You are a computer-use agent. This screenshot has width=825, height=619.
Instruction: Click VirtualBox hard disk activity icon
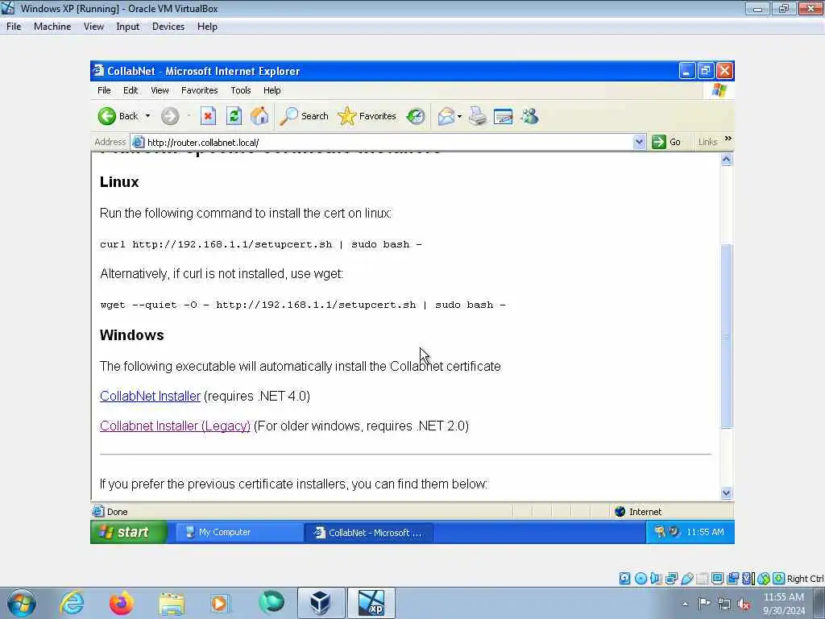(624, 579)
